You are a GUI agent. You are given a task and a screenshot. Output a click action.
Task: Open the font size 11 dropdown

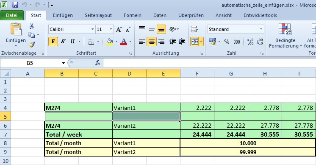(x=111, y=29)
